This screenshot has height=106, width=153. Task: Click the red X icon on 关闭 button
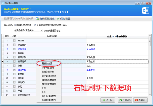[x=136, y=100]
